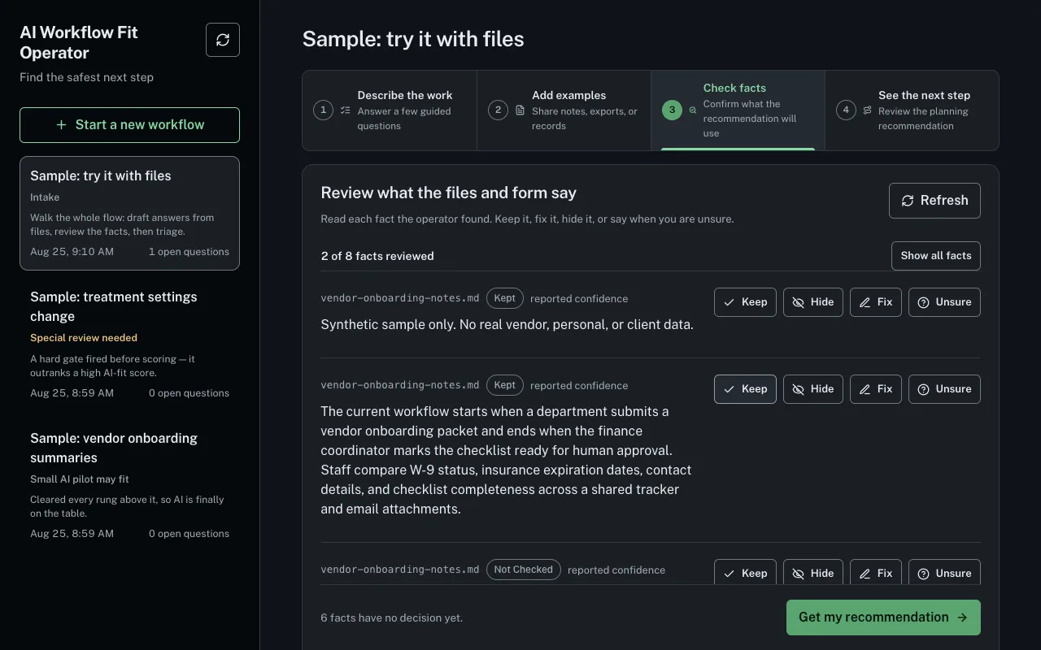Click the Kept badge on the first fact
Image resolution: width=1041 pixels, height=650 pixels.
[x=505, y=298]
